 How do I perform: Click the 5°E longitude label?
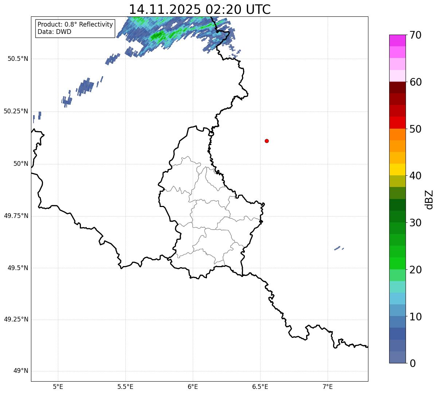[x=58, y=386]
